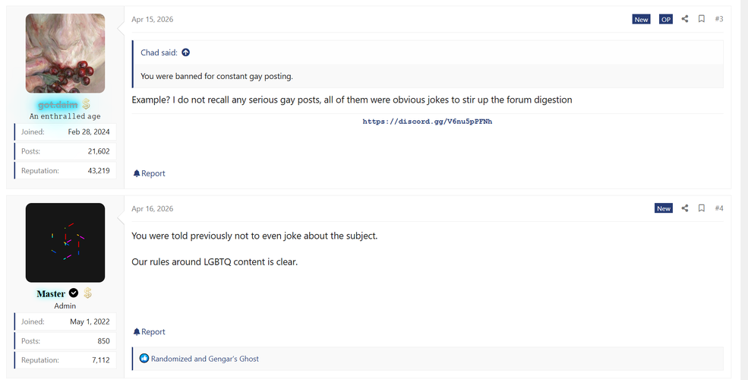Click share icon on post #3
Screen dimensions: 748x380
coord(684,19)
